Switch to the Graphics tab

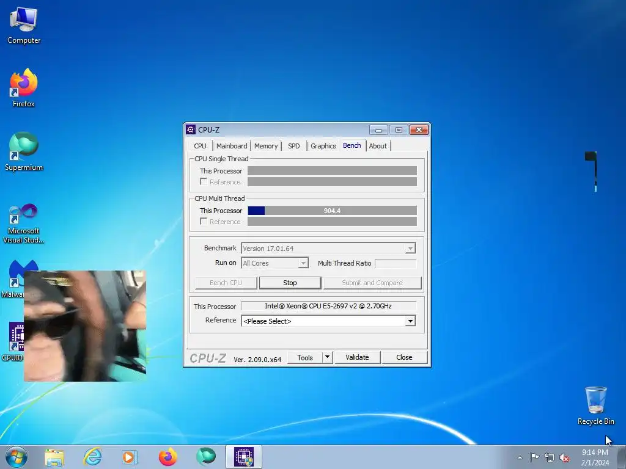tap(323, 146)
